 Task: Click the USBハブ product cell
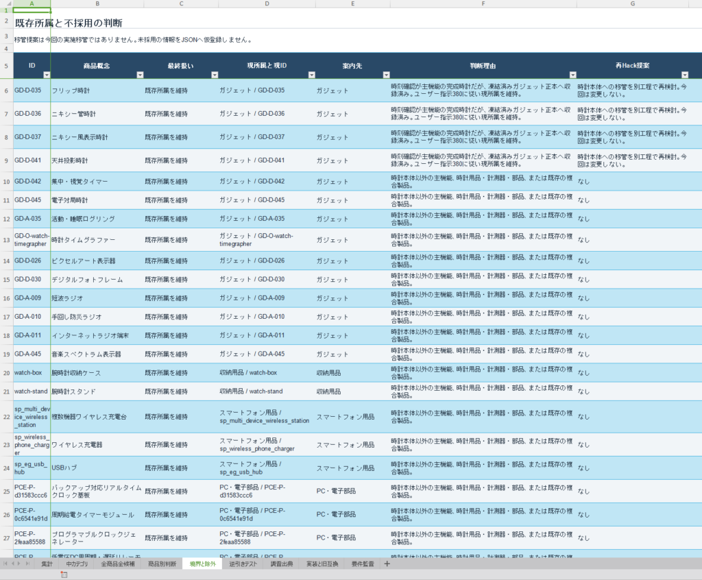97,468
